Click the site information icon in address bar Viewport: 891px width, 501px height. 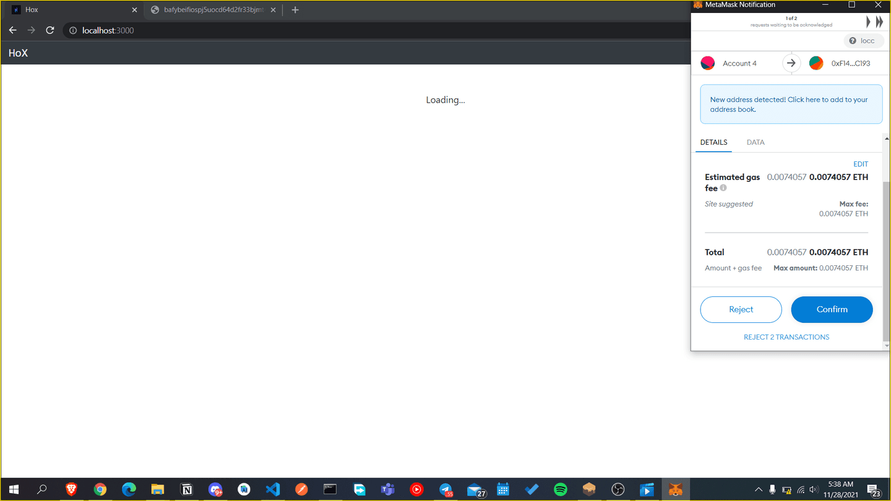point(73,30)
